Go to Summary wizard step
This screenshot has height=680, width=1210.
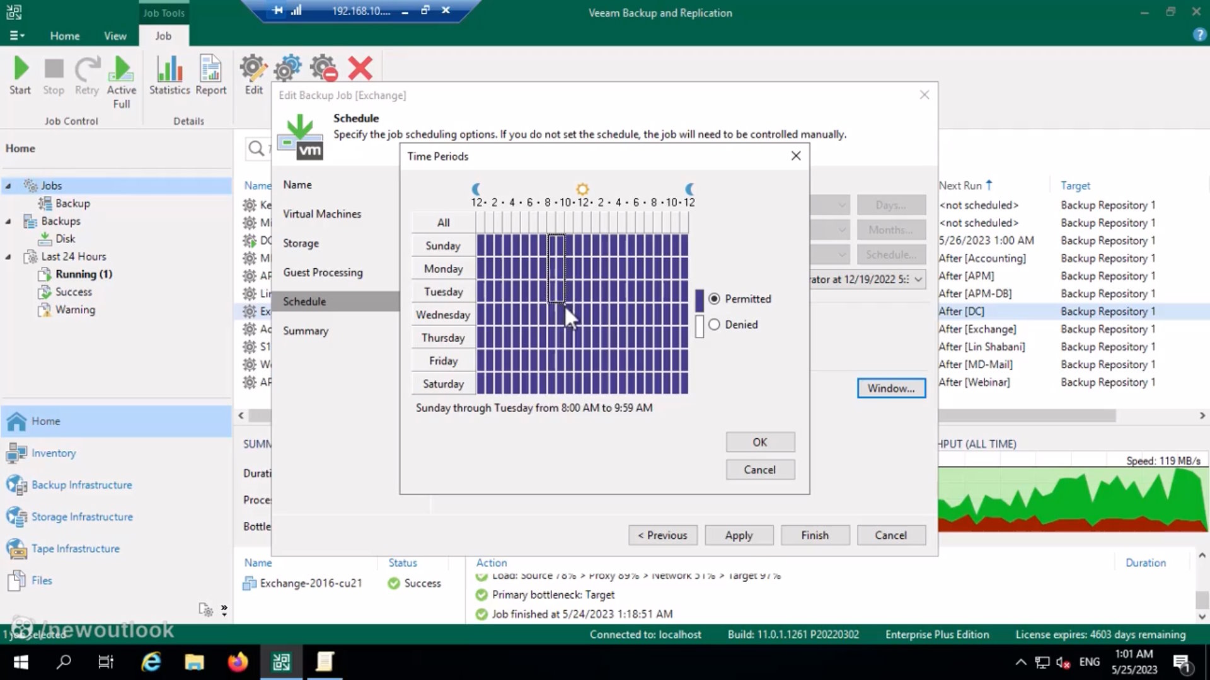pos(306,331)
